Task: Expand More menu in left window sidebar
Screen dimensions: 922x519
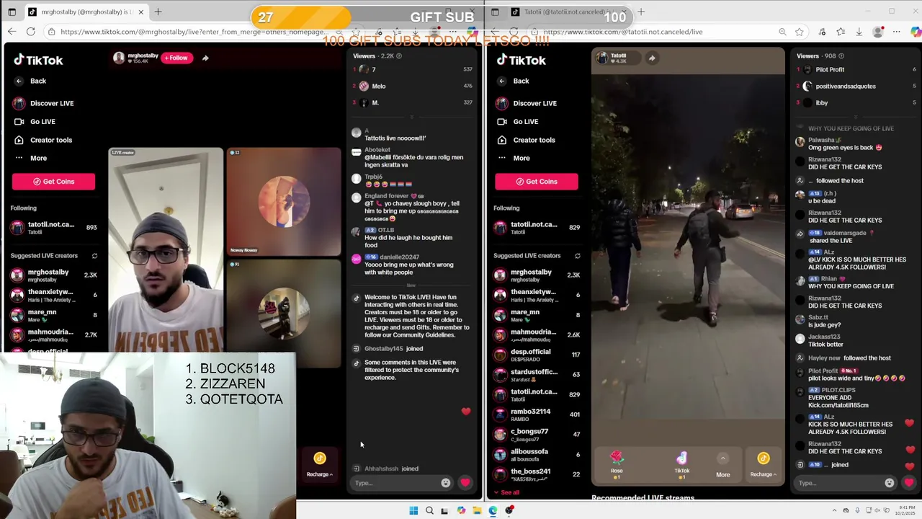Action: [38, 158]
